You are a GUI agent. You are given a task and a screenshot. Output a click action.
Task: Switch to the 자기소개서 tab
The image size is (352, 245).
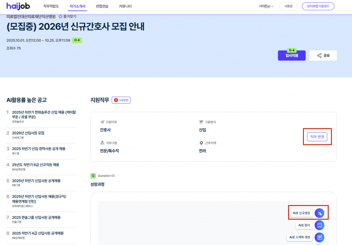[77, 6]
